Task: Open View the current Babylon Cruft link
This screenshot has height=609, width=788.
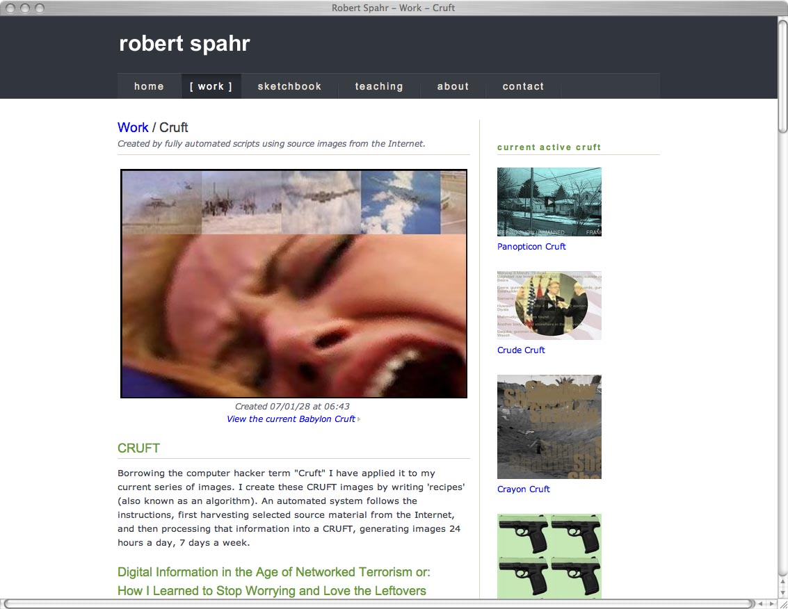Action: 291,419
